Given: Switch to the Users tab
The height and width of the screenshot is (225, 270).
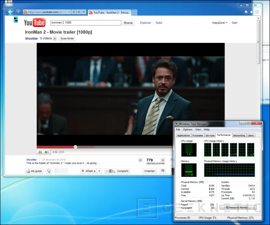Looking at the screenshot, I should (x=251, y=135).
